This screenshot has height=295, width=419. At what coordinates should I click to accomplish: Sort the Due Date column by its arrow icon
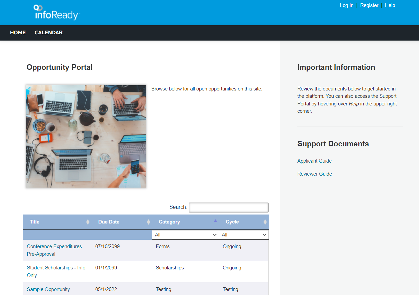point(148,222)
